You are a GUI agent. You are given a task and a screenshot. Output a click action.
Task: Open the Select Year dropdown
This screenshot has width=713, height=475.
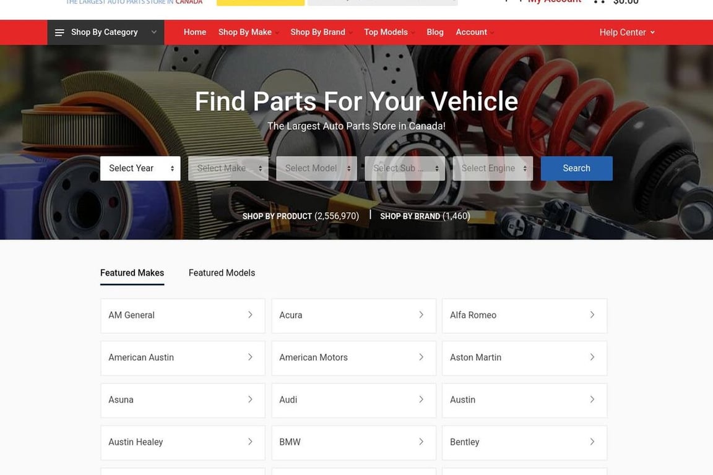click(x=140, y=169)
